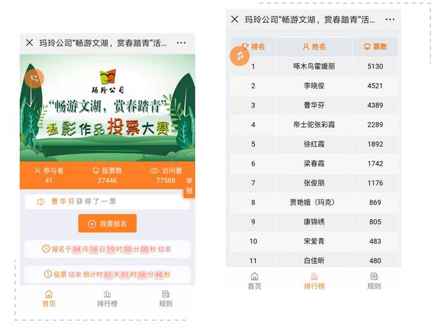Tap the 举报 report side tab

click(x=189, y=186)
